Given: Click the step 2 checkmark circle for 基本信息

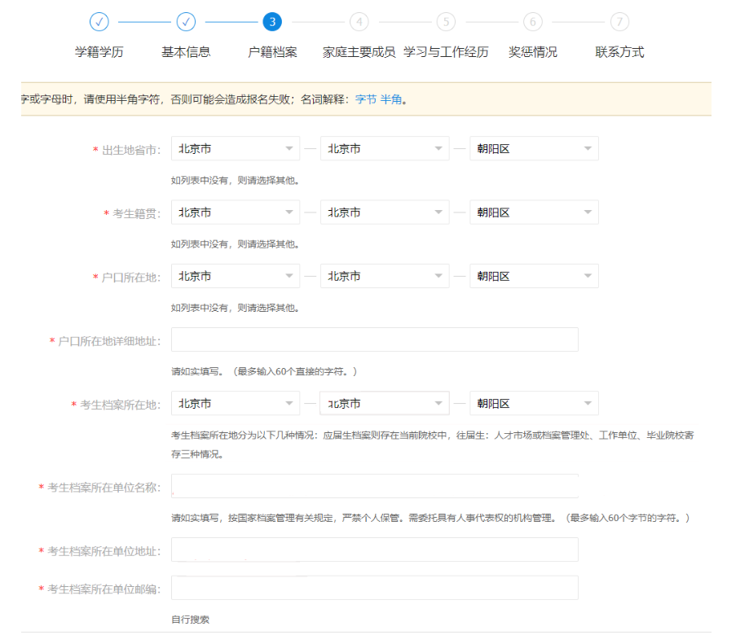Looking at the screenshot, I should 186,22.
